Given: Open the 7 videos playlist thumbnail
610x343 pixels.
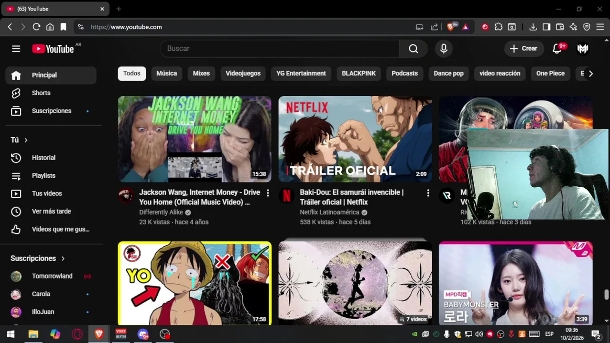Looking at the screenshot, I should [355, 283].
